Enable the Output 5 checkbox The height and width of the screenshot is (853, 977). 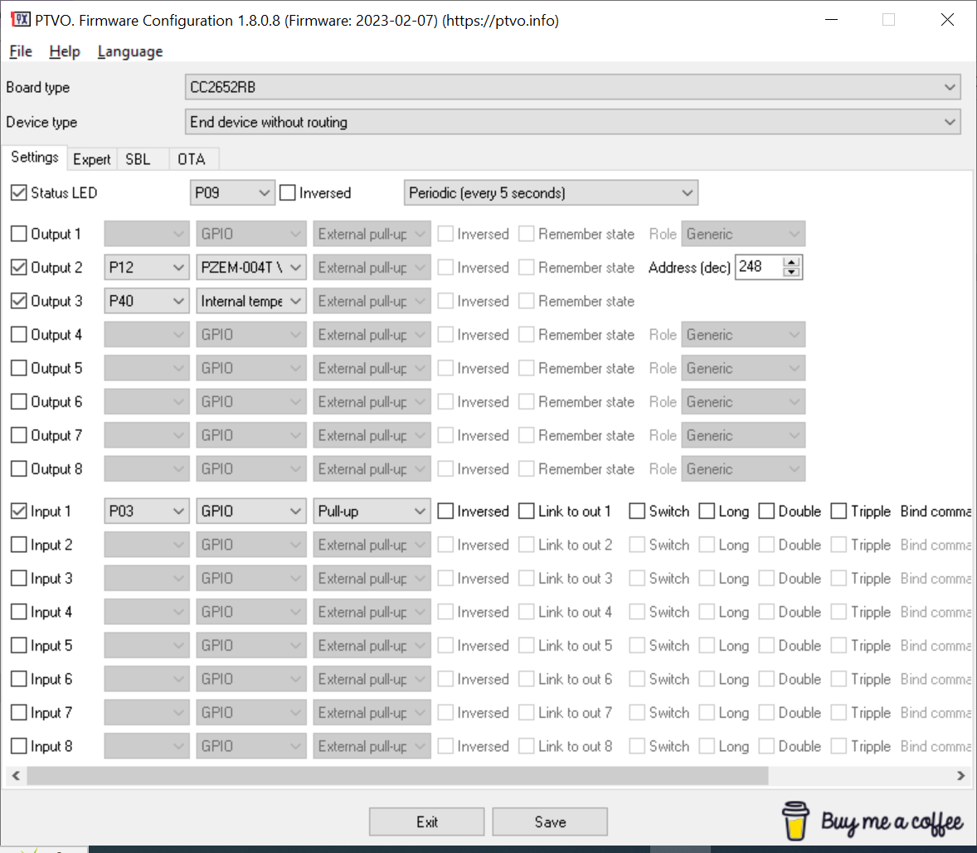pyautogui.click(x=19, y=369)
